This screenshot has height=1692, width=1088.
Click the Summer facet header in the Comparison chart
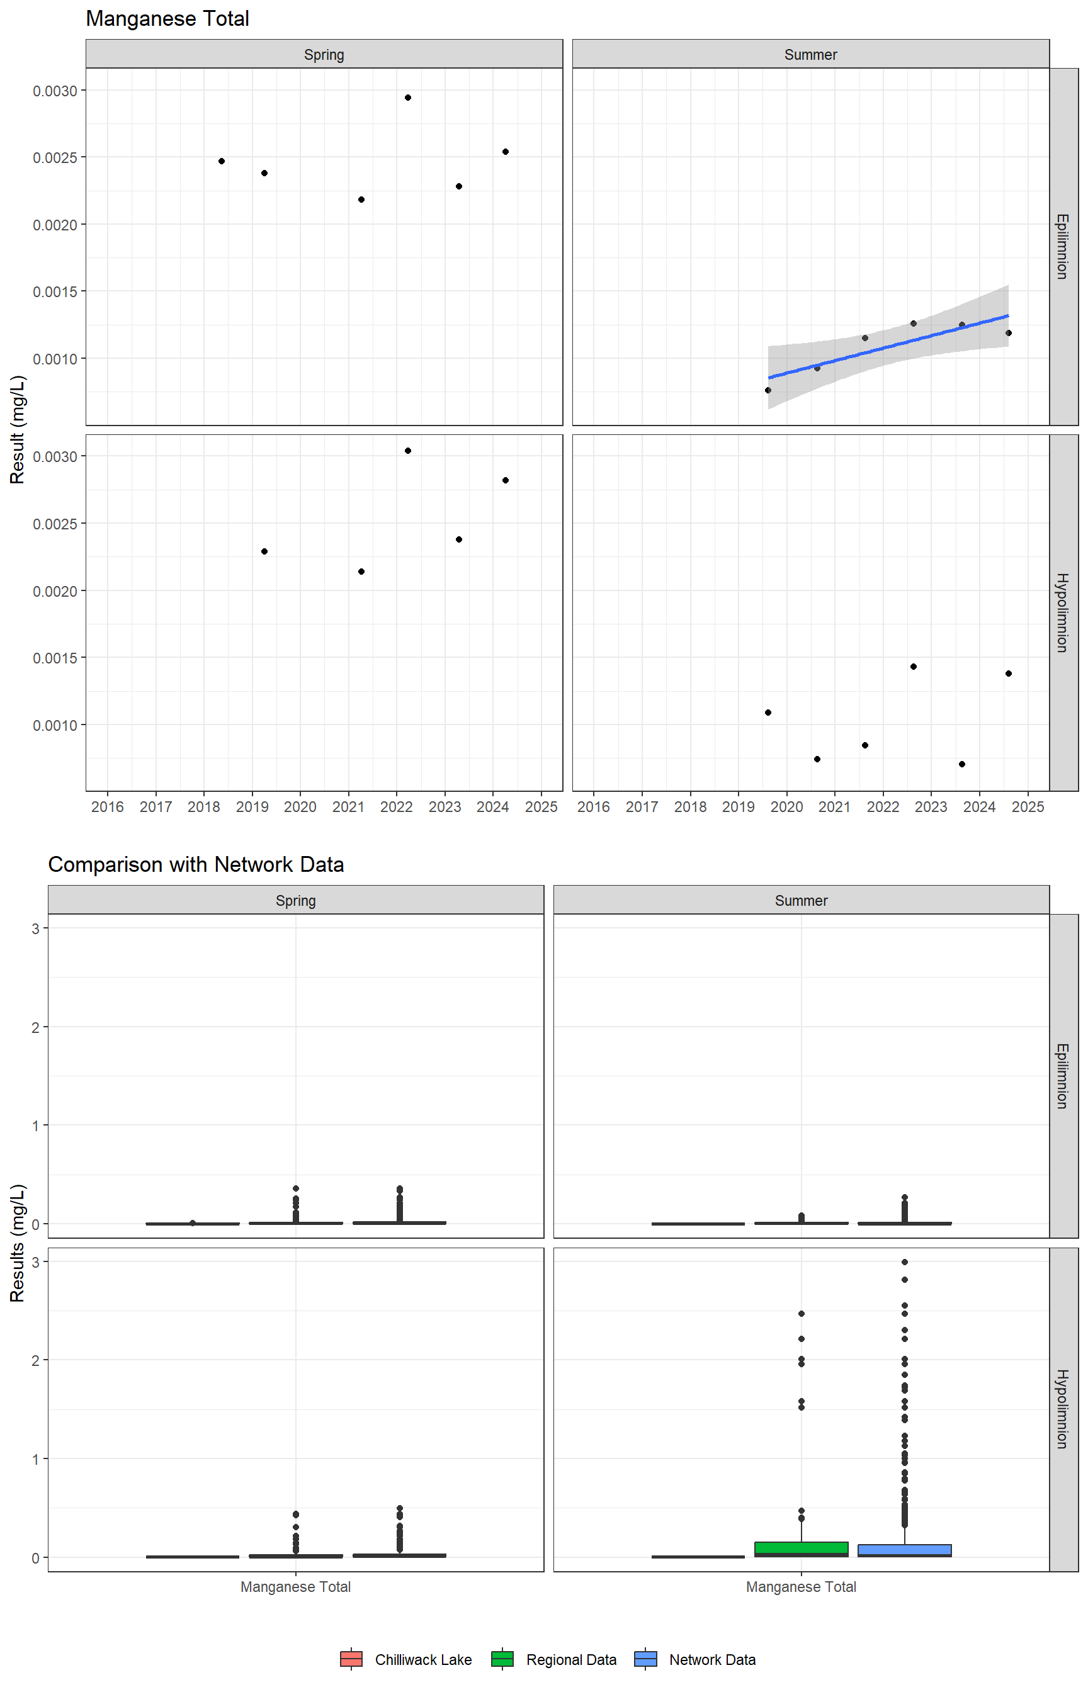pyautogui.click(x=801, y=900)
